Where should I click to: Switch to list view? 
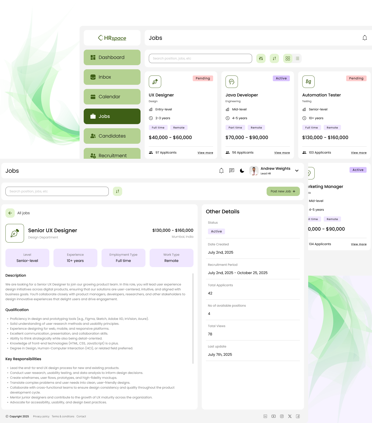click(x=297, y=58)
